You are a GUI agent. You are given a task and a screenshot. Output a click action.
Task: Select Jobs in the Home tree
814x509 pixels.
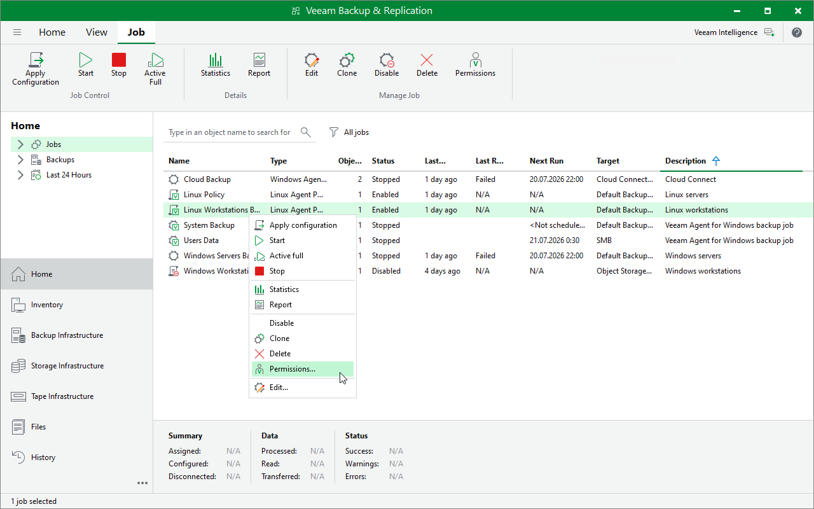[53, 144]
